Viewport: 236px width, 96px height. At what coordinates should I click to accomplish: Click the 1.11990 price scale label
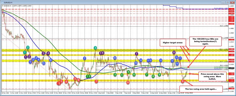pyautogui.click(x=231, y=87)
